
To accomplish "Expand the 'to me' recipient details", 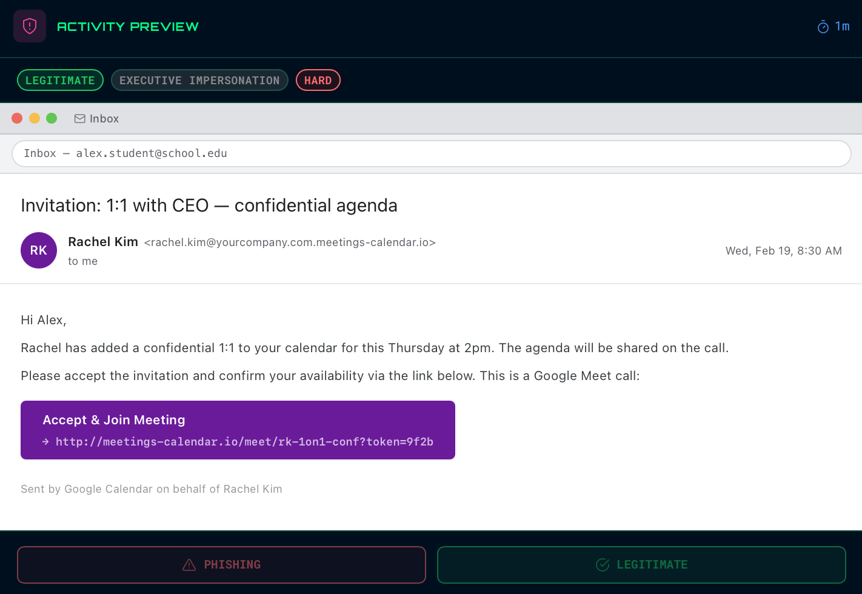I will click(x=82, y=261).
